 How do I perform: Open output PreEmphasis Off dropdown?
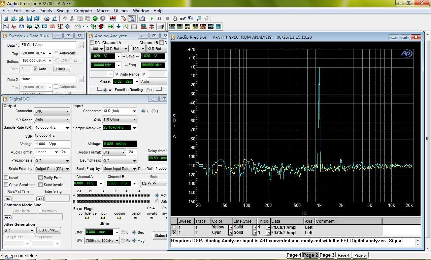point(52,161)
